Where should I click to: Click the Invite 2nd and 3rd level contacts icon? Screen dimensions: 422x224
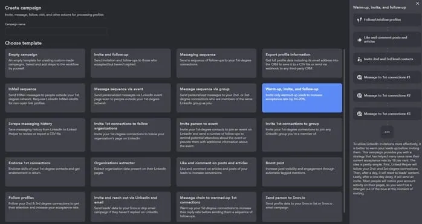[x=359, y=59]
